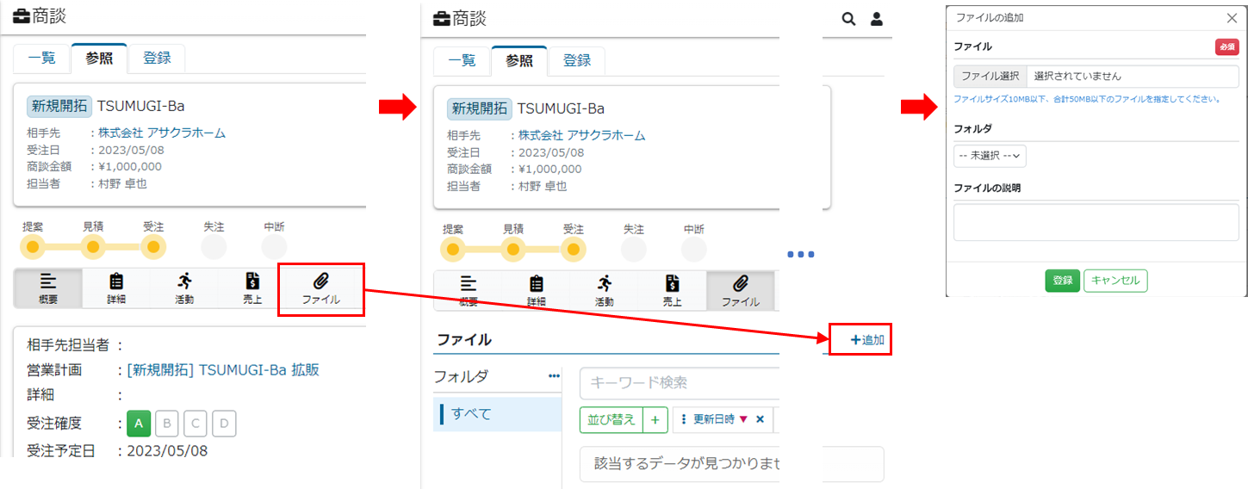Click キャンセル in the file dialog
The width and height of the screenshot is (1248, 489).
pyautogui.click(x=1115, y=281)
